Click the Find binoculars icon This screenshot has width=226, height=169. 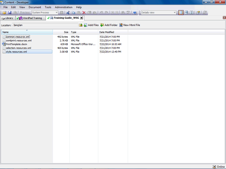pyautogui.click(x=123, y=13)
